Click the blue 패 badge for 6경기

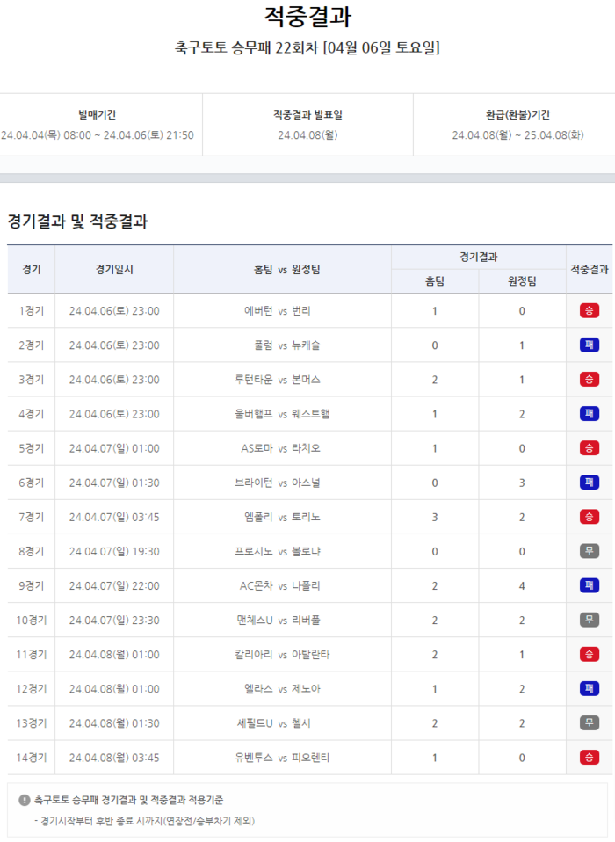(589, 483)
